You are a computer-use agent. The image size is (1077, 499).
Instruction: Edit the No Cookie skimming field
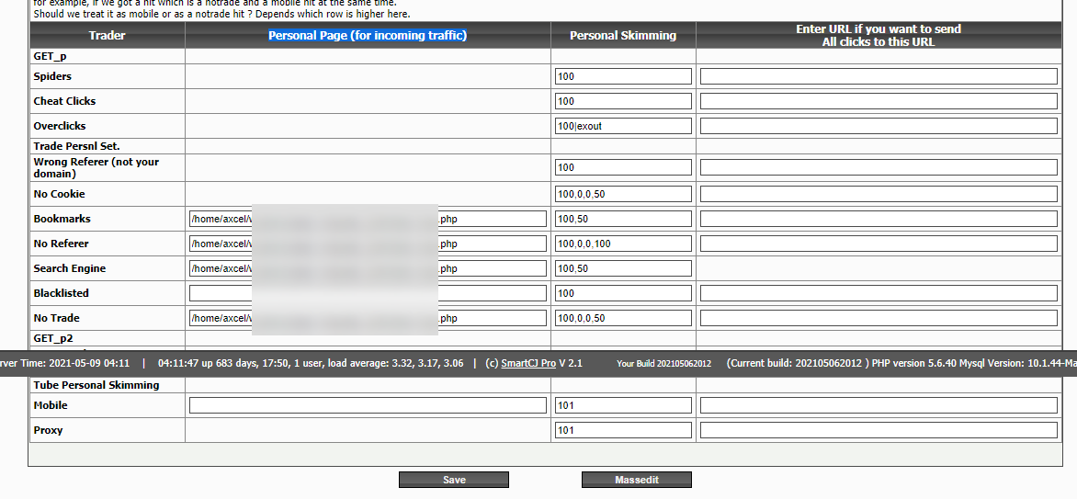[x=624, y=194]
